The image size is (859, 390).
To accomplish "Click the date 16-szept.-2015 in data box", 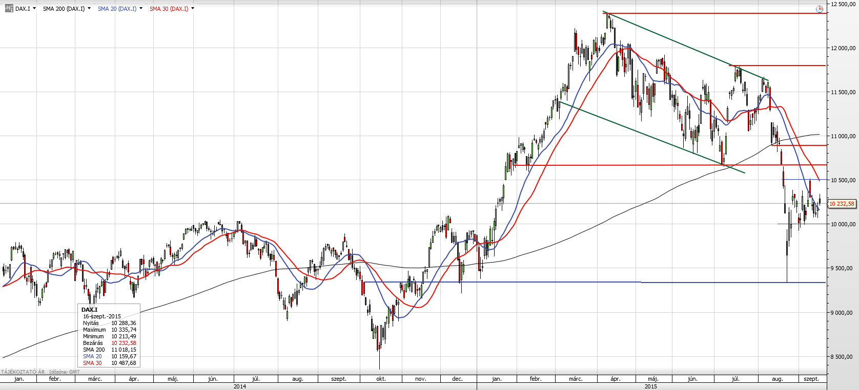I will pos(102,316).
